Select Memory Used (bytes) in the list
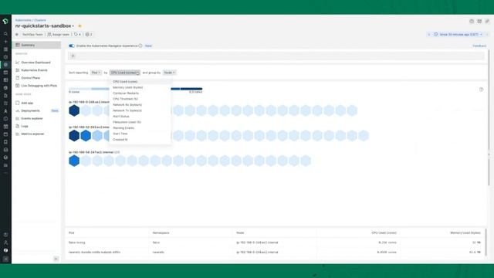This screenshot has height=278, width=494. 140,87
